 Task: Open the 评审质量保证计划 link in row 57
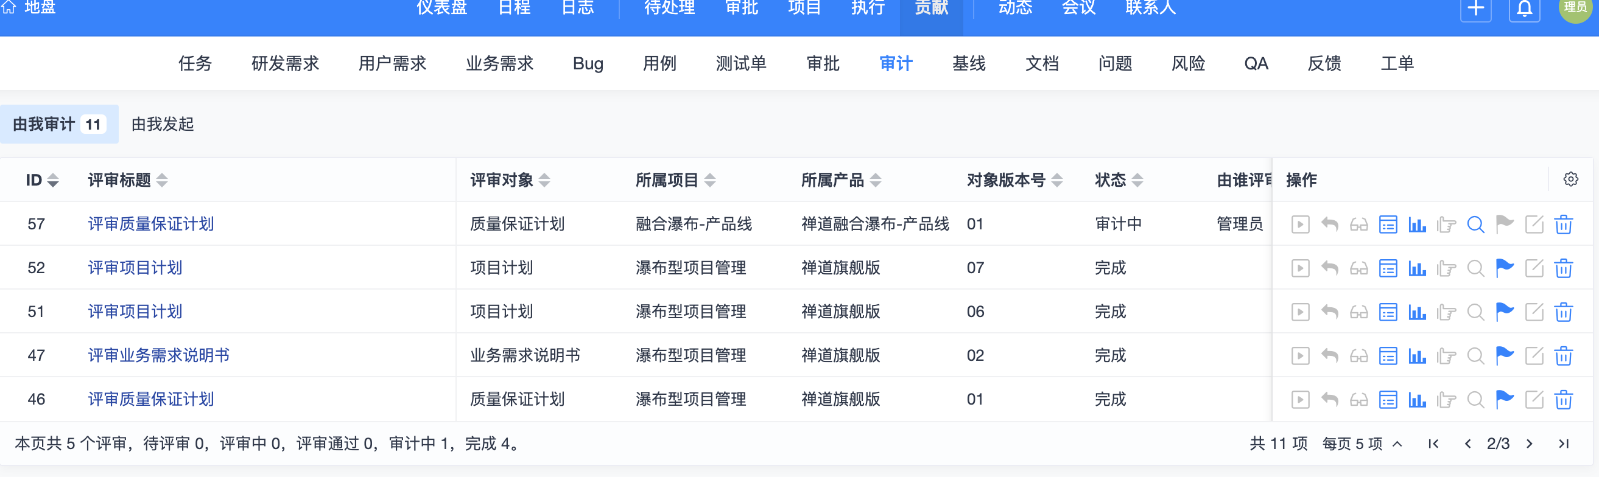pyautogui.click(x=151, y=224)
